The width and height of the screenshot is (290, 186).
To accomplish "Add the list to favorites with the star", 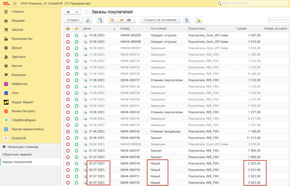I will tap(87, 12).
